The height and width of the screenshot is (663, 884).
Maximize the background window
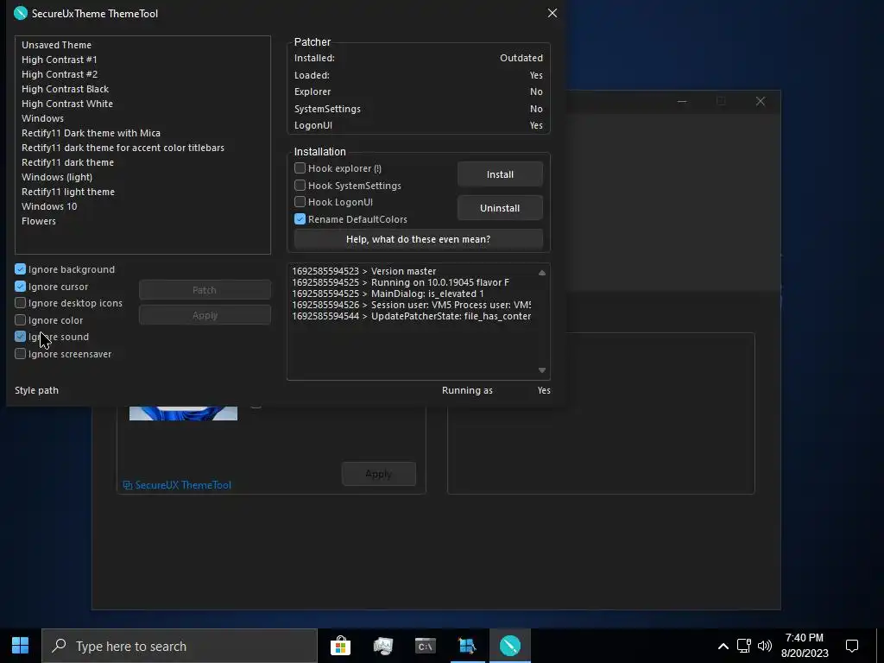pos(721,101)
